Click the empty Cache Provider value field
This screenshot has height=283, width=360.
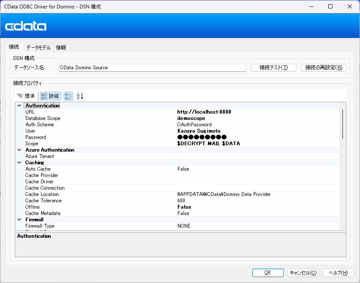pos(257,175)
